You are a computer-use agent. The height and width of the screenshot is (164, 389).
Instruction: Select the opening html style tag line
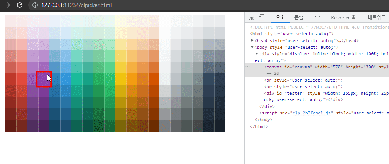pos(292,34)
